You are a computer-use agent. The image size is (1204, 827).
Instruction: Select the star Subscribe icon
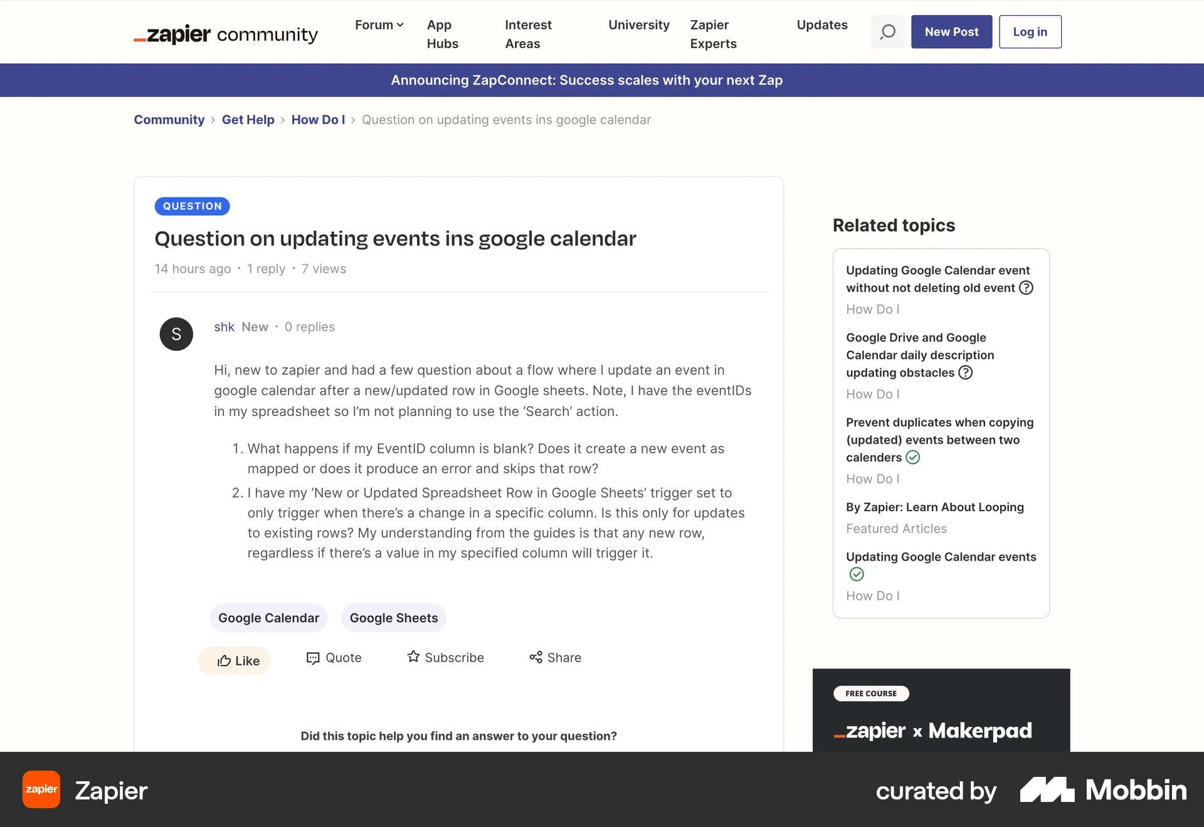(x=413, y=657)
